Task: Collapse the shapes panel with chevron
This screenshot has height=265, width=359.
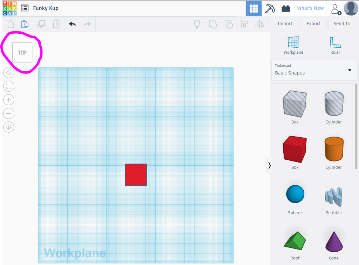Action: pos(269,165)
